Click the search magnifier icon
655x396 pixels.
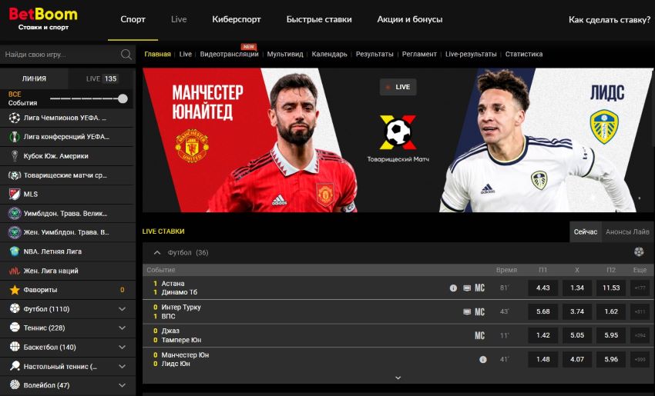(x=126, y=54)
